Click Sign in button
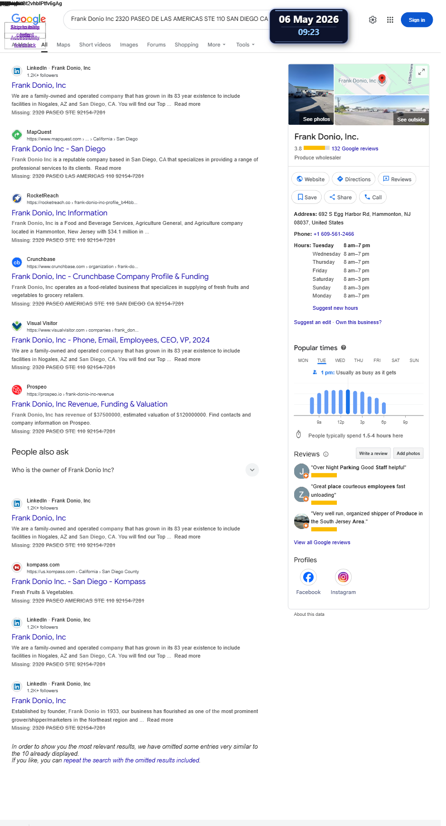Viewport: 446px width, 826px height. [417, 20]
